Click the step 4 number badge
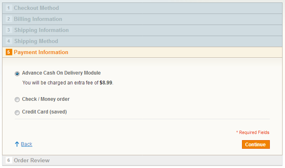285x168 pixels. click(x=9, y=41)
